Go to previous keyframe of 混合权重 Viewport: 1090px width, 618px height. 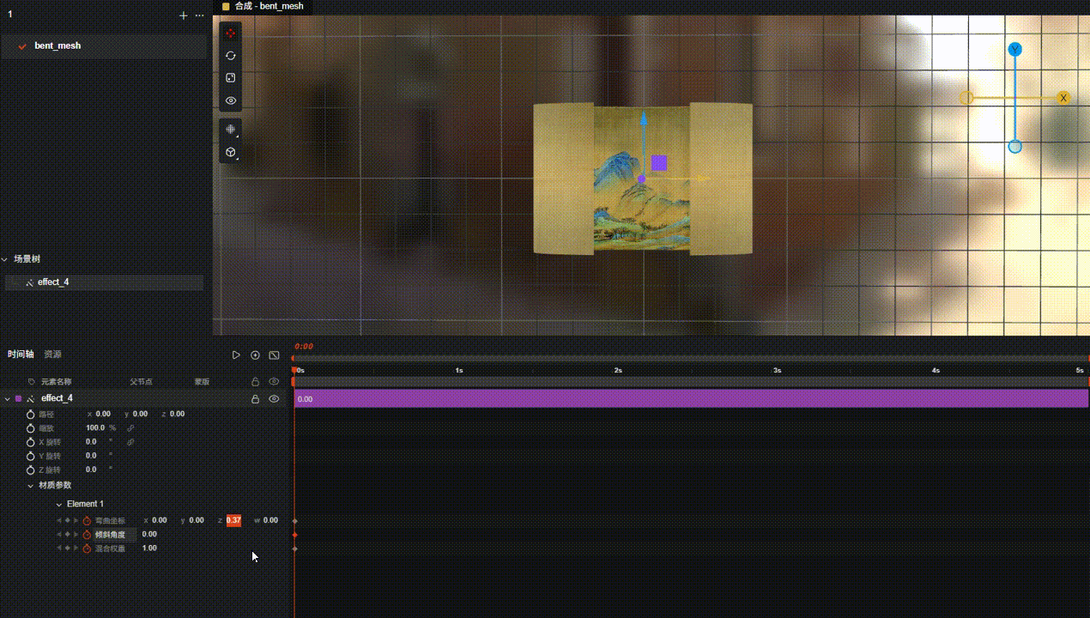tap(59, 548)
